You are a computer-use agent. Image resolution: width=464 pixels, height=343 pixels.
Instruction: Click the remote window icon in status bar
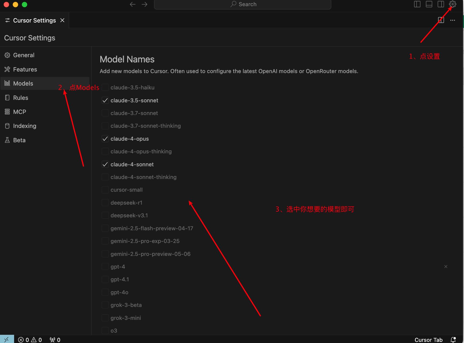7,340
